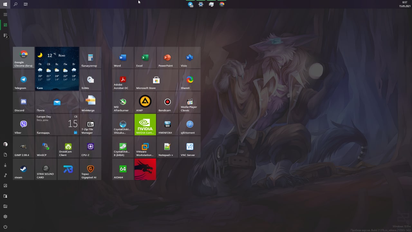Launch GIMP 2.99.4 tile

pyautogui.click(x=23, y=147)
